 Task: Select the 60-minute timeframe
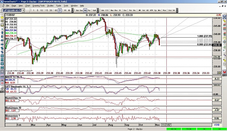56,10
